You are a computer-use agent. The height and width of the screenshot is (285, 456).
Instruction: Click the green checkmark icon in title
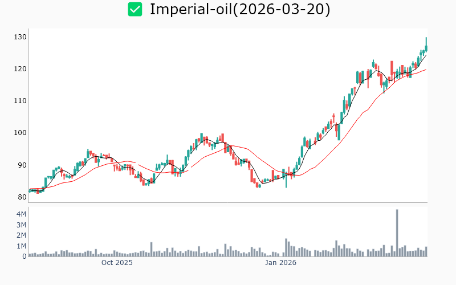point(135,9)
